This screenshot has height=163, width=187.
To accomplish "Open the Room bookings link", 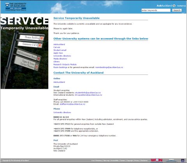I will (60, 67).
